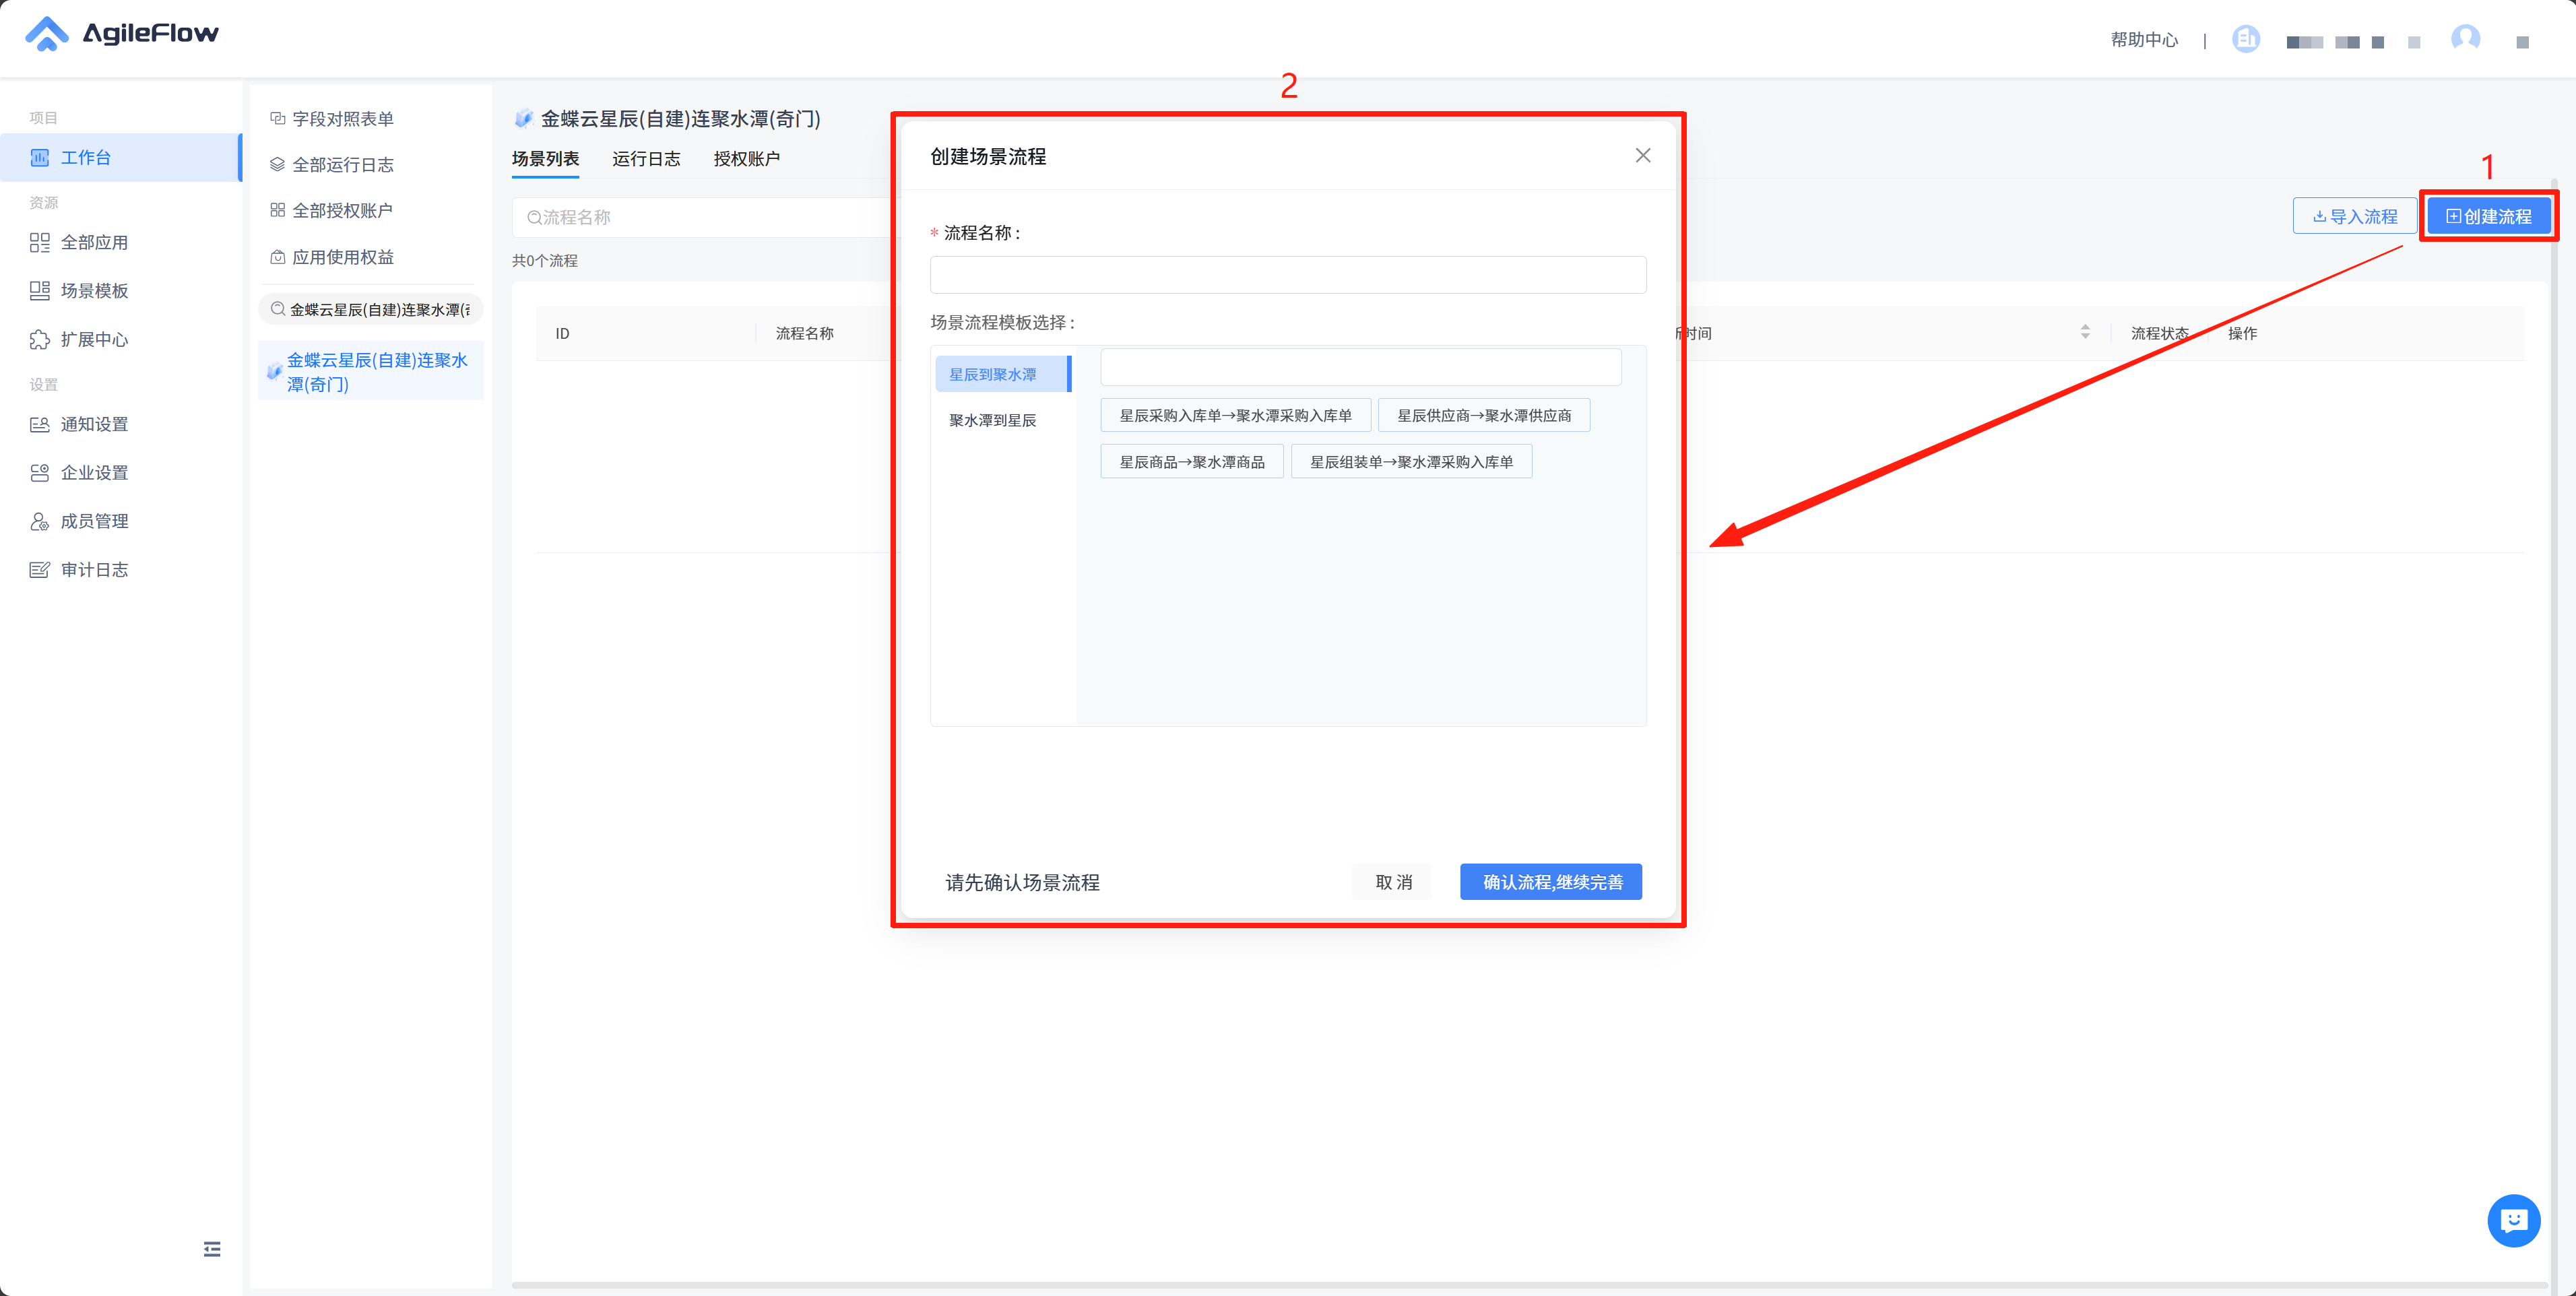The width and height of the screenshot is (2576, 1296).
Task: Open the 工作台 workbench sidebar item
Action: [86, 158]
